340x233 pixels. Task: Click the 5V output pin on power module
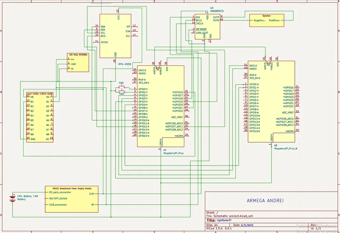point(93,205)
